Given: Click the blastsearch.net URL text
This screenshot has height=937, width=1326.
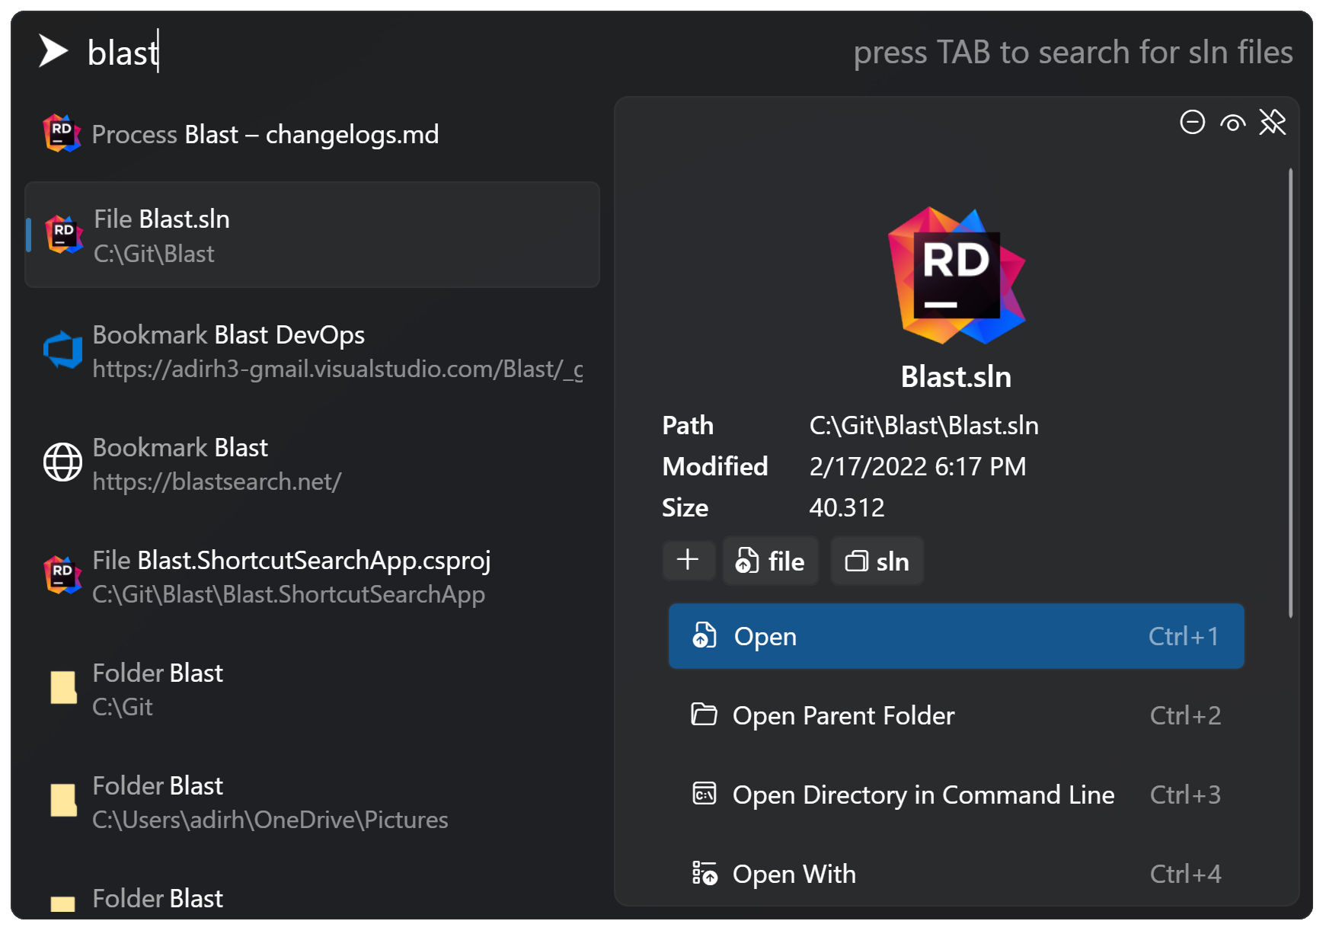Looking at the screenshot, I should 217,481.
